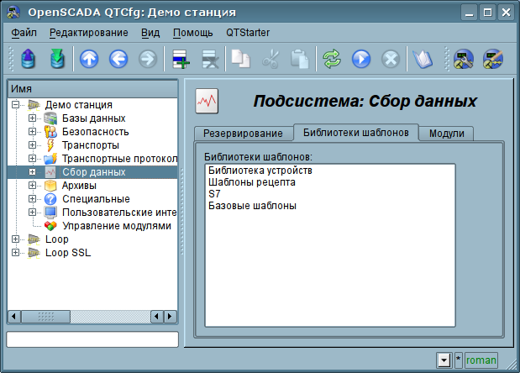The image size is (520, 373).
Task: Open the Редактирование menu
Action: coord(89,33)
